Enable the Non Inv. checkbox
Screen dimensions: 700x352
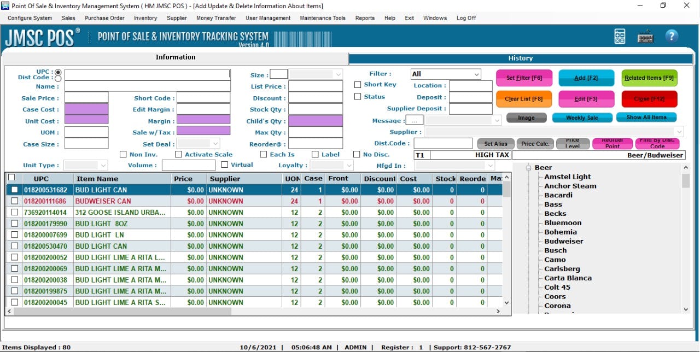[x=124, y=154]
